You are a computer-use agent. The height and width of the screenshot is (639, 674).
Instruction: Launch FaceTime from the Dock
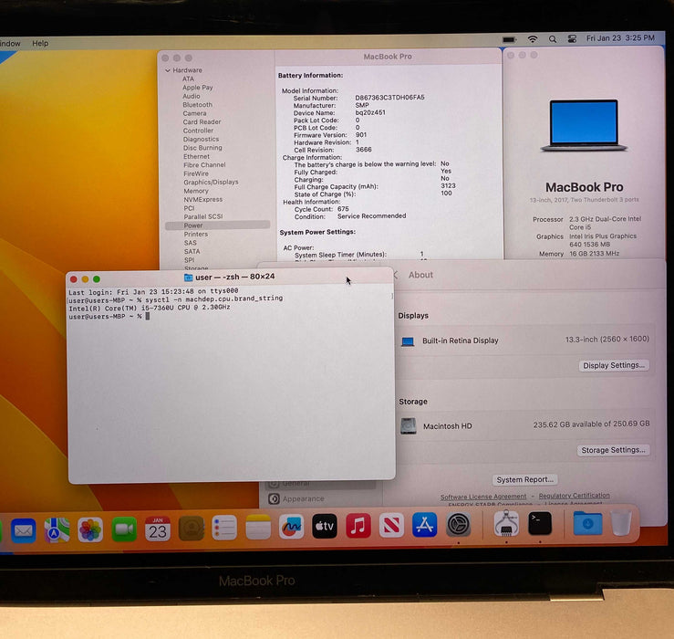(124, 529)
